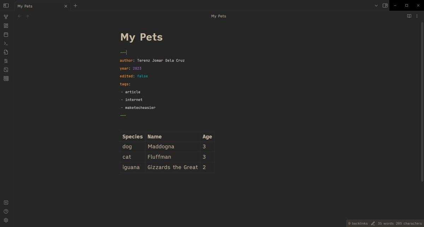424x227 pixels.
Task: Switch to reading view with book icon
Action: [x=409, y=16]
